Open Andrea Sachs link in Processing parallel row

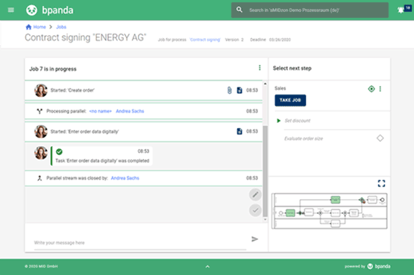[130, 111]
